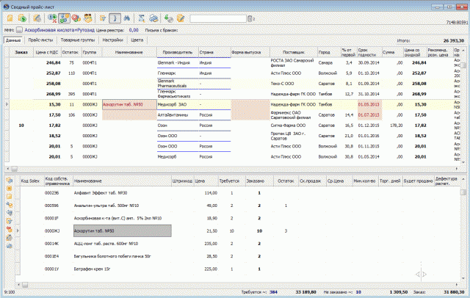The image size is (470, 298).
Task: Click the funnel filter icon in toolbar
Action: (103, 18)
